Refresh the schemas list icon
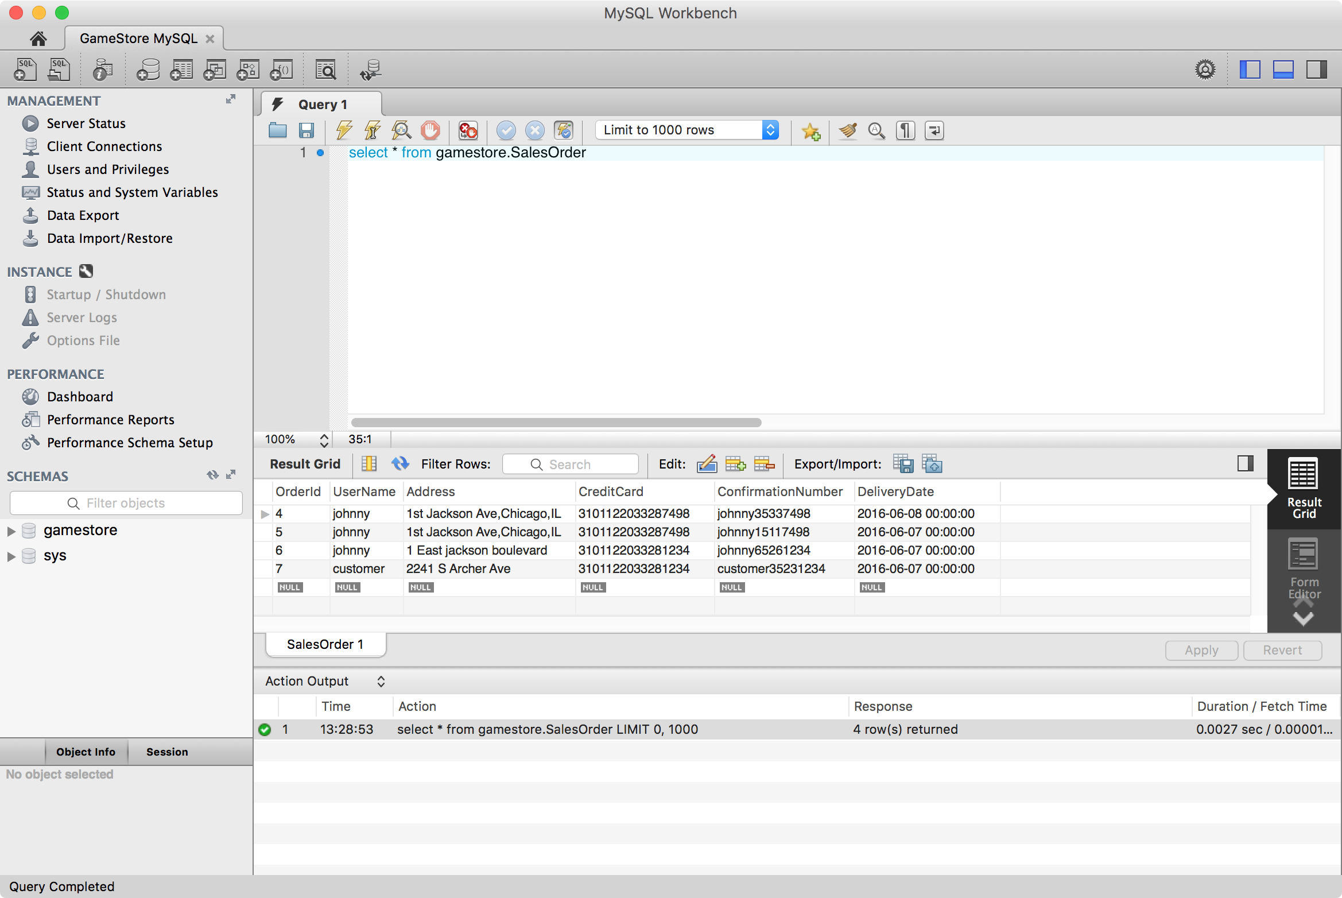Screen dimensions: 1342x898 point(213,474)
